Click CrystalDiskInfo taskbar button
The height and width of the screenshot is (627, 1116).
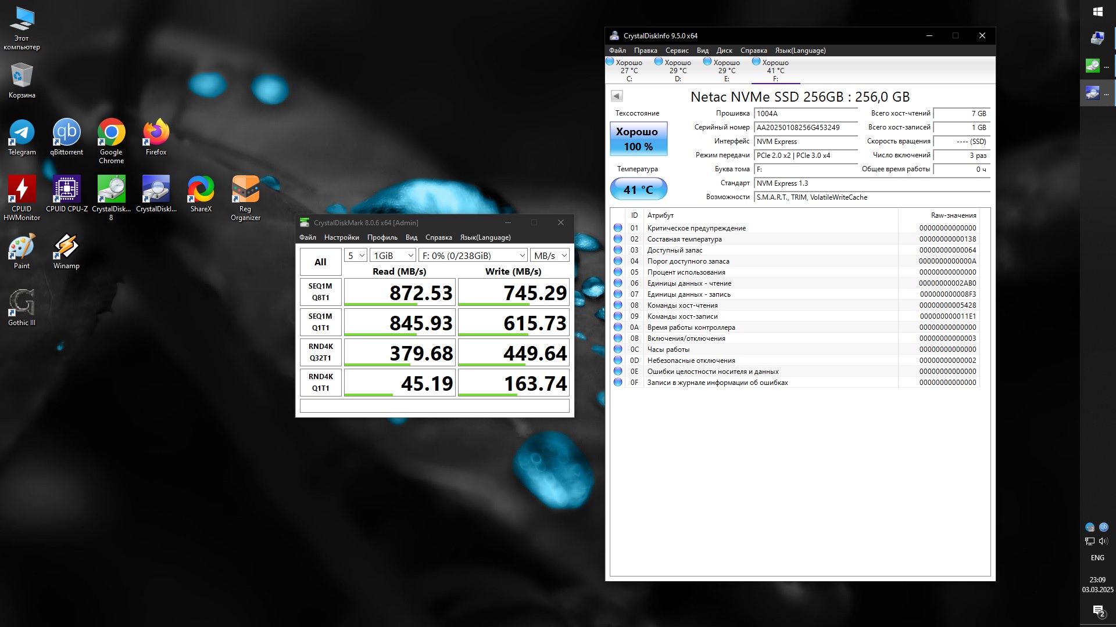pos(1098,93)
